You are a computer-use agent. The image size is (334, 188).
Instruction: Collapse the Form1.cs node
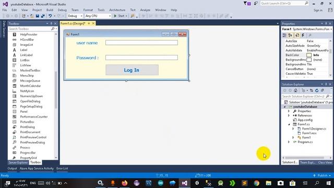coord(289,124)
